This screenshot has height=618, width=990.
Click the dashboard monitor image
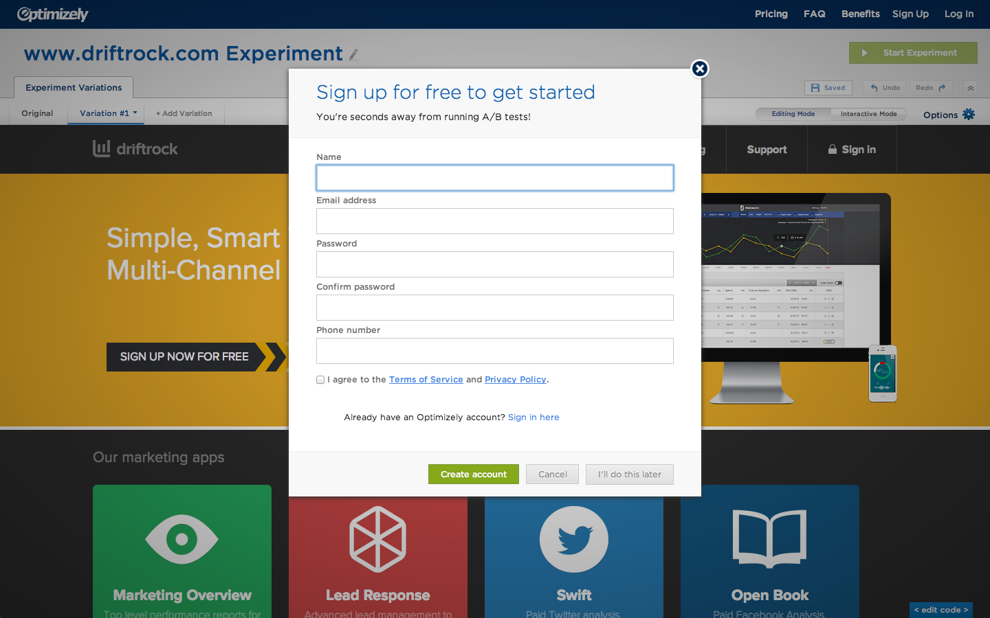(x=796, y=299)
